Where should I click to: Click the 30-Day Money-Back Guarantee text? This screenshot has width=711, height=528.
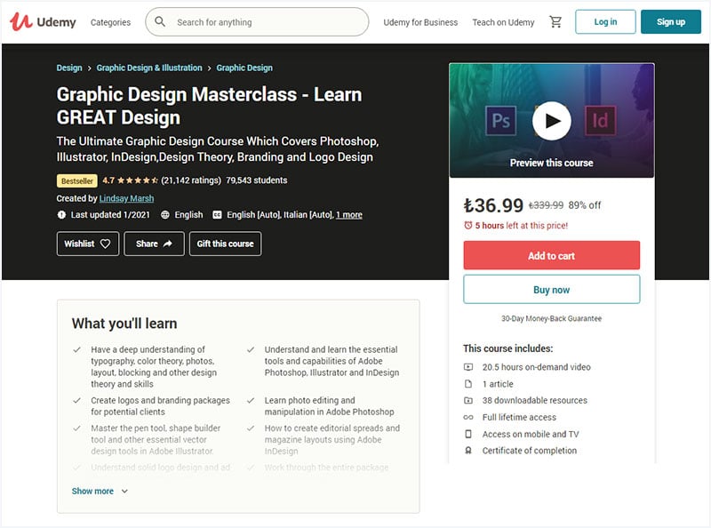551,318
